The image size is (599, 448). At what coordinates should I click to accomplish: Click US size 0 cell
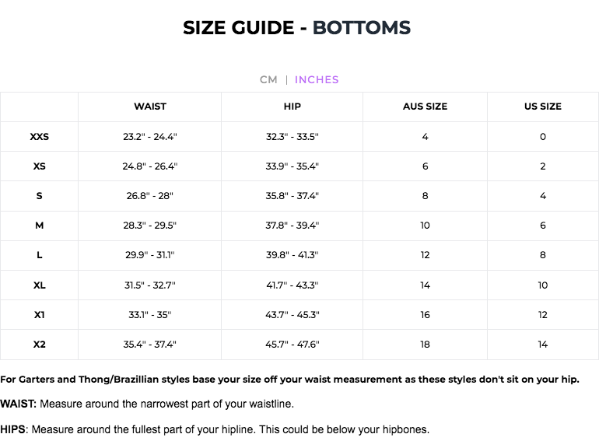[x=543, y=137]
